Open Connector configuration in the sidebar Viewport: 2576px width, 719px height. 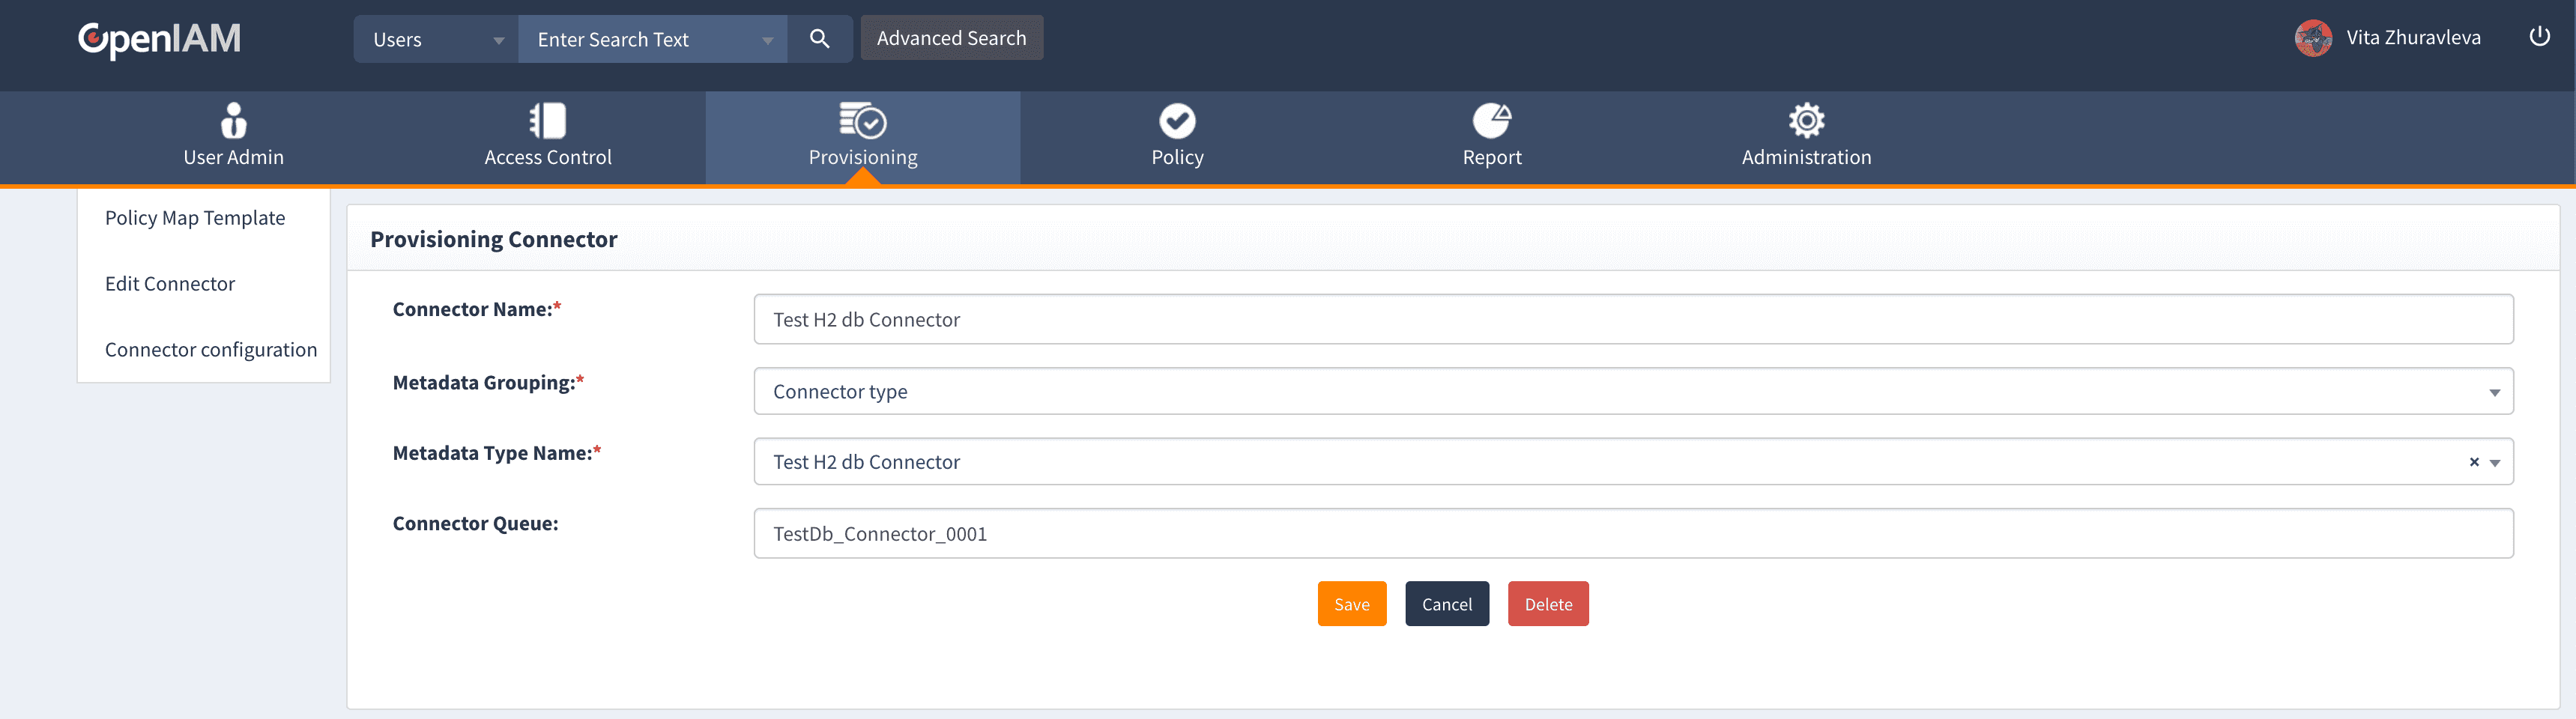tap(210, 350)
